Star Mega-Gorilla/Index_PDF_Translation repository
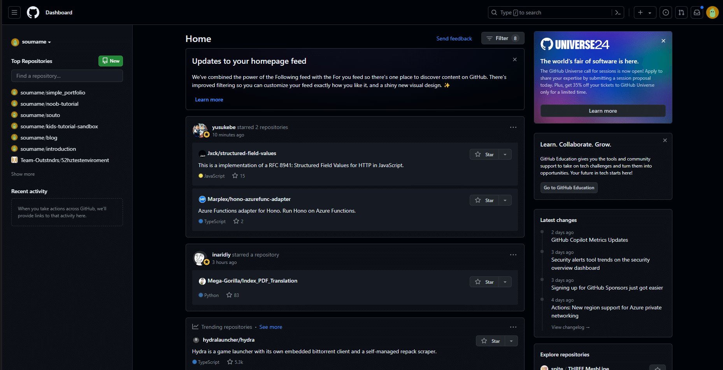This screenshot has width=723, height=370. tap(484, 282)
